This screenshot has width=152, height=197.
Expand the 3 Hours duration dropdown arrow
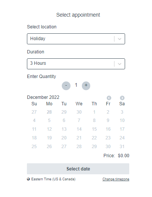point(119,64)
